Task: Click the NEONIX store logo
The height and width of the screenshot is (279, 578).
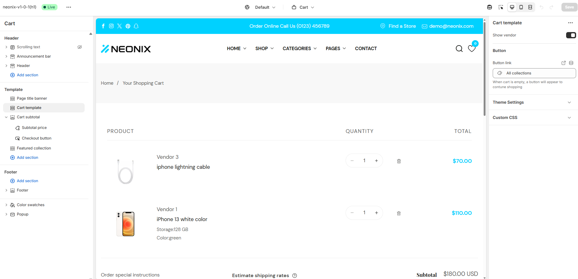Action: click(126, 49)
